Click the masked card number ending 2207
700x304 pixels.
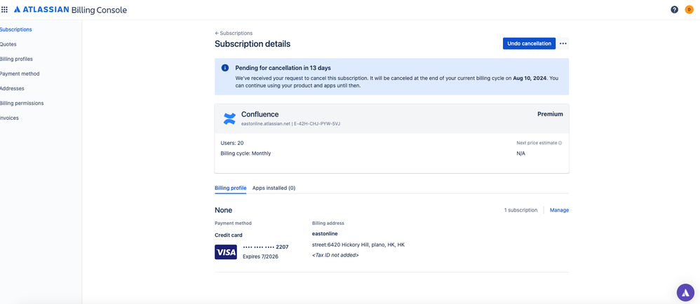[x=267, y=247]
